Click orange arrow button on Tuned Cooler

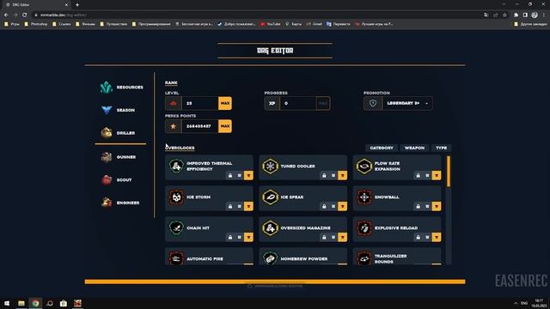[342, 175]
